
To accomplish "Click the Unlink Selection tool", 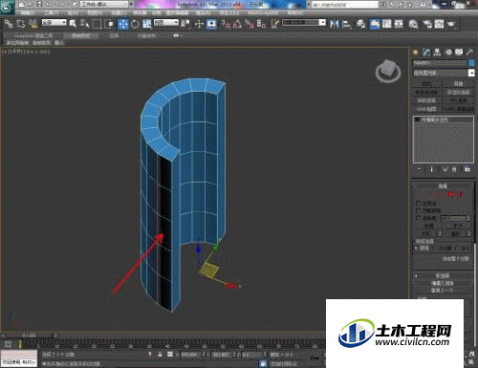I will coord(21,24).
